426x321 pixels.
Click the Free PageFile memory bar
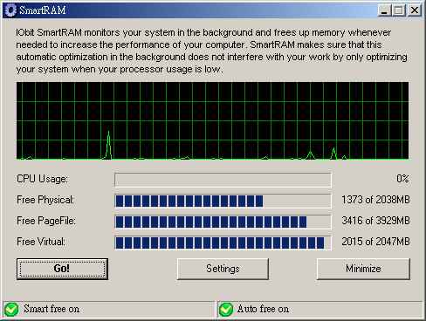223,222
